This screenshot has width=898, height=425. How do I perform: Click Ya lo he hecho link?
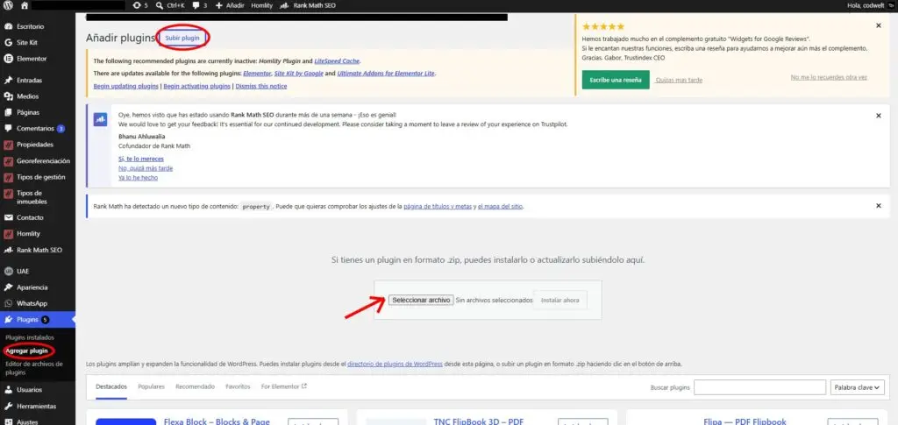[x=138, y=177]
